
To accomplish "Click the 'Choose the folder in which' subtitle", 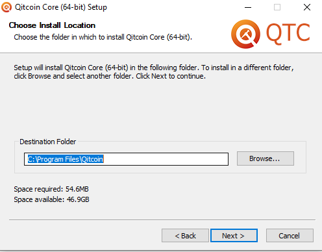I will [x=103, y=37].
